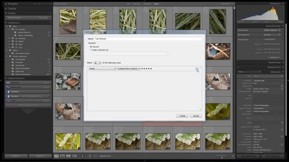Collapse the 01 - January collection set
This screenshot has height=162, width=289.
point(9,29)
